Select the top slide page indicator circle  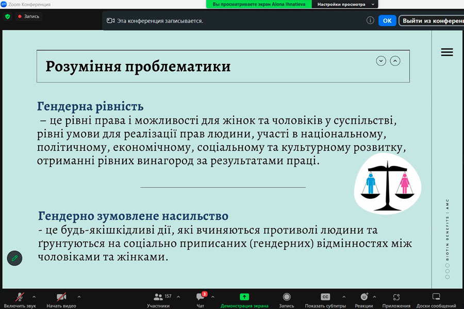pyautogui.click(x=447, y=265)
